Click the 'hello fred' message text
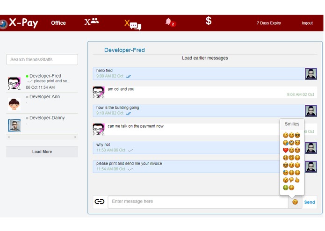The height and width of the screenshot is (231, 325). click(x=104, y=71)
